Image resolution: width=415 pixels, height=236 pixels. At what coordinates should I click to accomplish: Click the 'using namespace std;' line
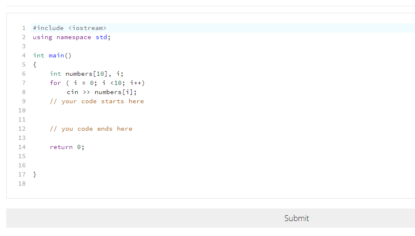(x=72, y=37)
